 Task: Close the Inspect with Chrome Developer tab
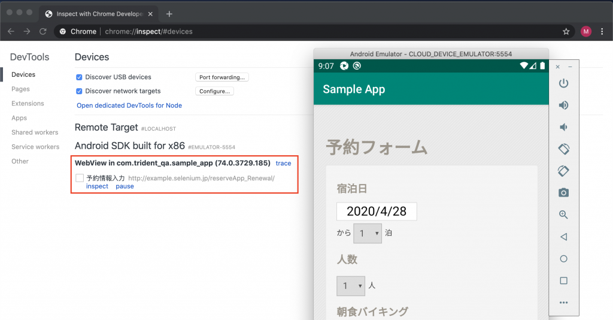(x=150, y=14)
